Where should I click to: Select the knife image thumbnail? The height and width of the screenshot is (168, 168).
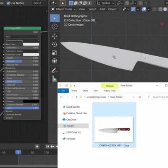[114, 129]
